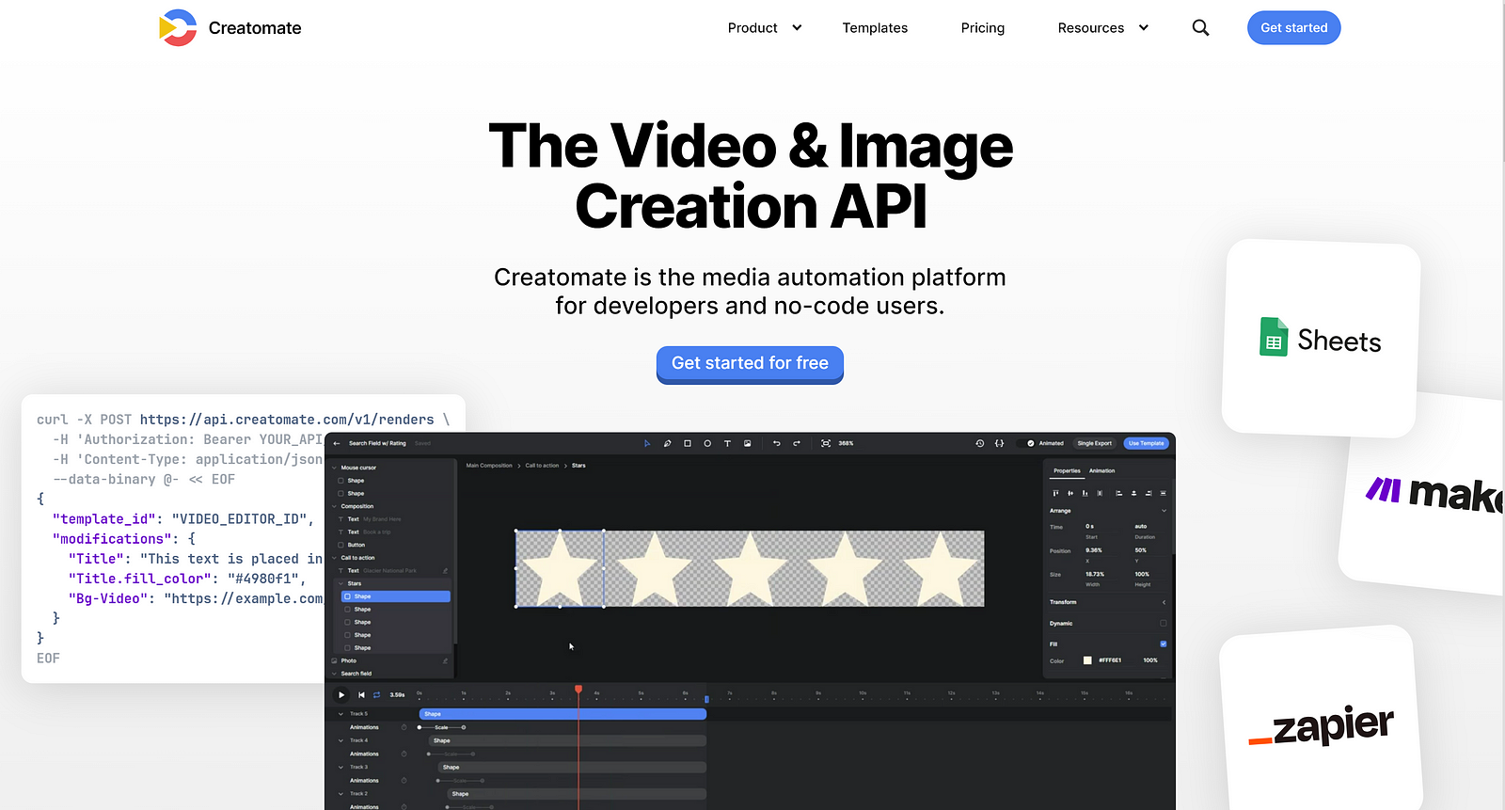Go to Pricing page
The width and height of the screenshot is (1505, 810).
pyautogui.click(x=983, y=28)
